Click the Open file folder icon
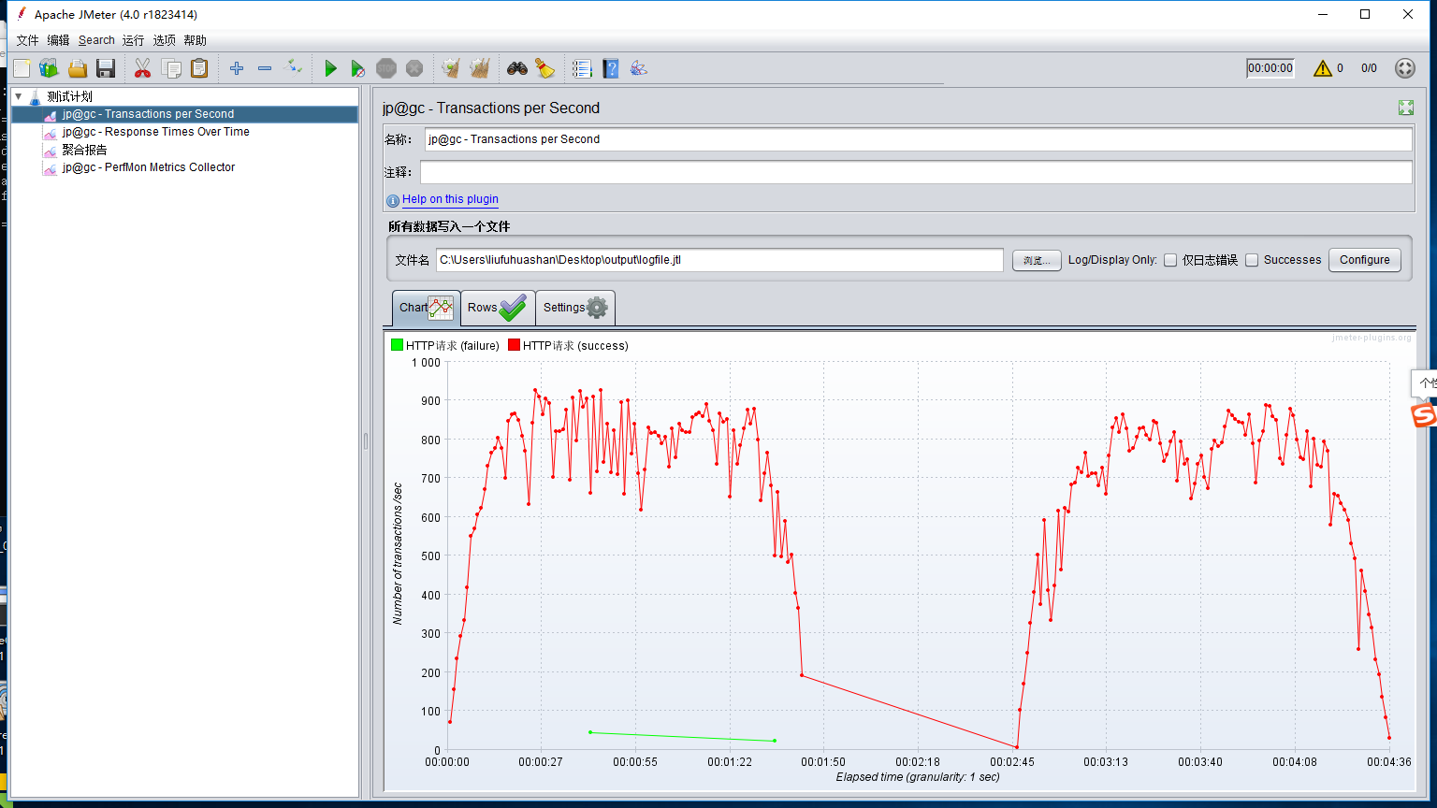Image resolution: width=1437 pixels, height=808 pixels. (78, 68)
